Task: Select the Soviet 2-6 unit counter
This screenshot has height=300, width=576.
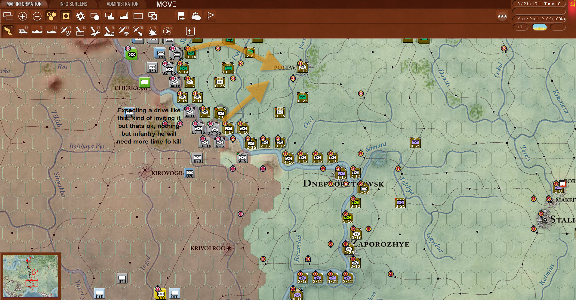Action: 250,52
